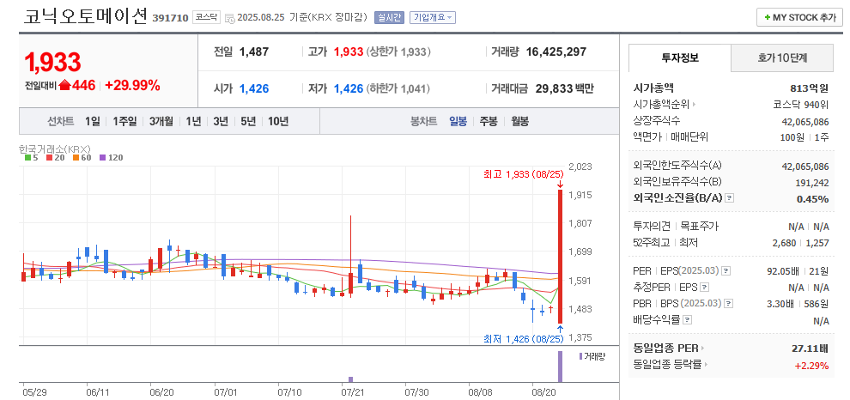Screen dimensions: 850x400
Task: Click the red 20-day moving average swatch
Action: pyautogui.click(x=49, y=158)
